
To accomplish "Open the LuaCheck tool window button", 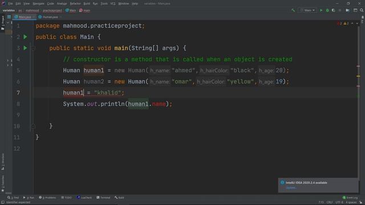I will (84, 198).
